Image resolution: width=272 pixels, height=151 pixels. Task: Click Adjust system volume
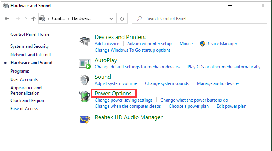click(x=116, y=83)
